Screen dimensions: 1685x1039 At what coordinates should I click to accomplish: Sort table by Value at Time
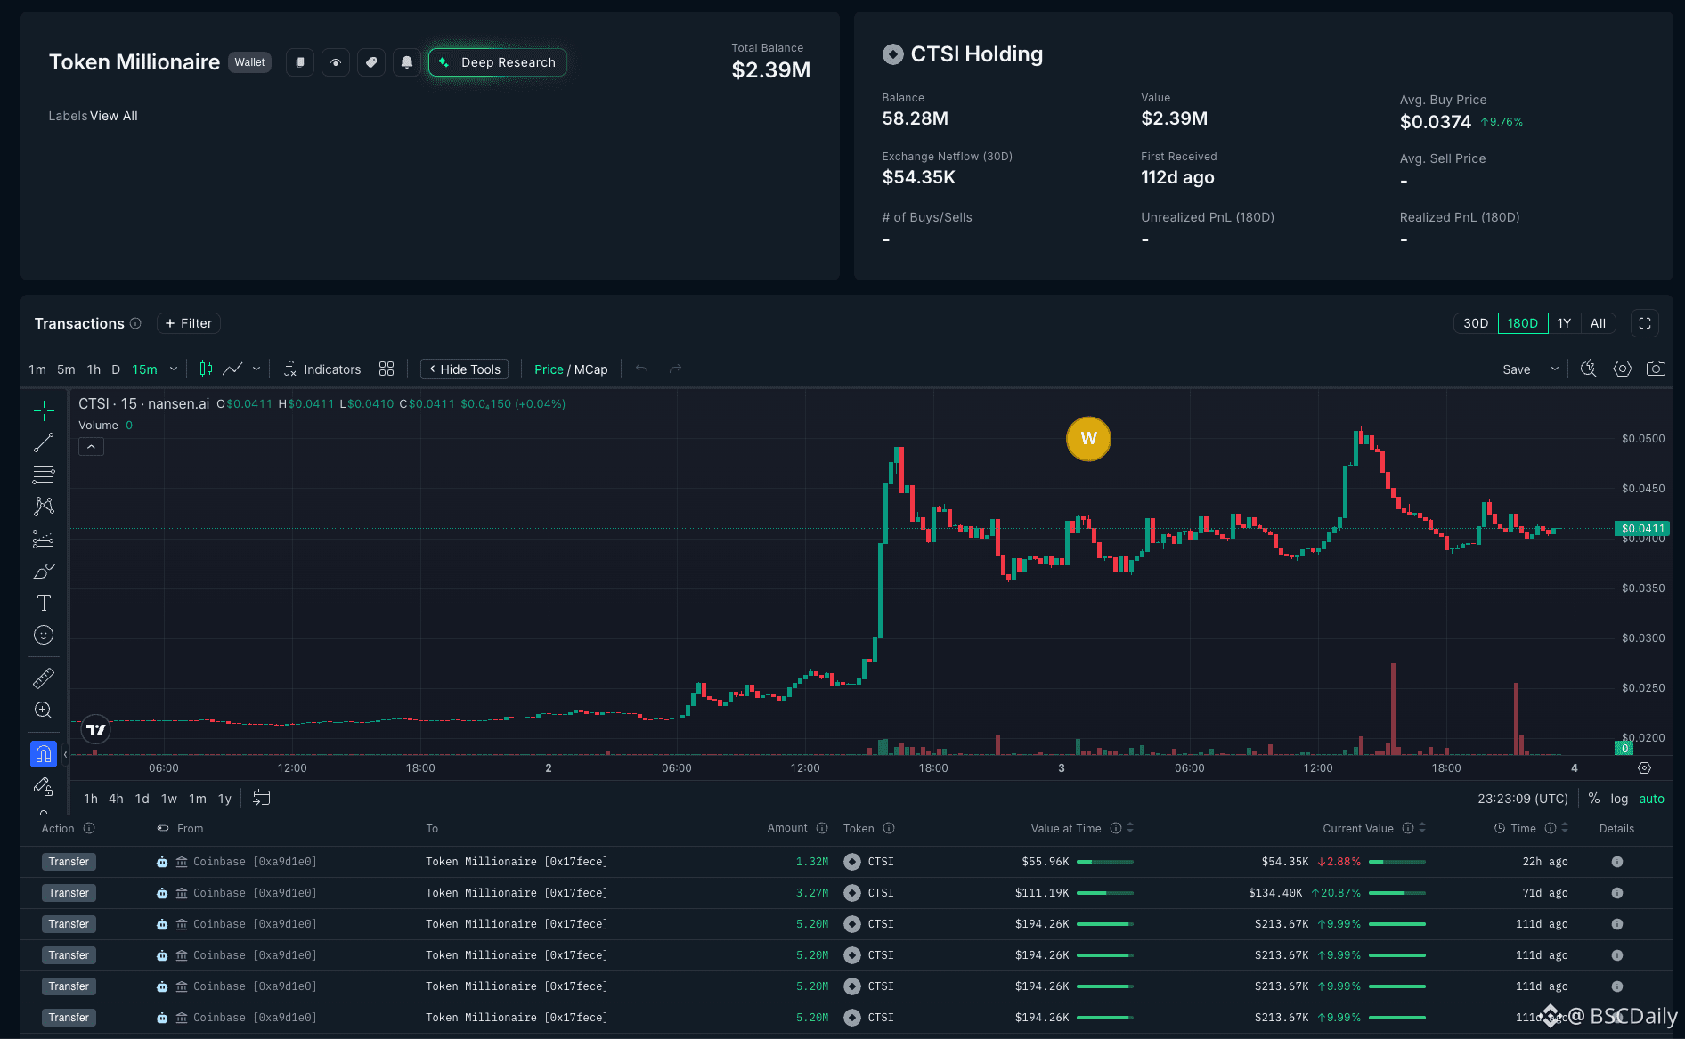click(1130, 828)
